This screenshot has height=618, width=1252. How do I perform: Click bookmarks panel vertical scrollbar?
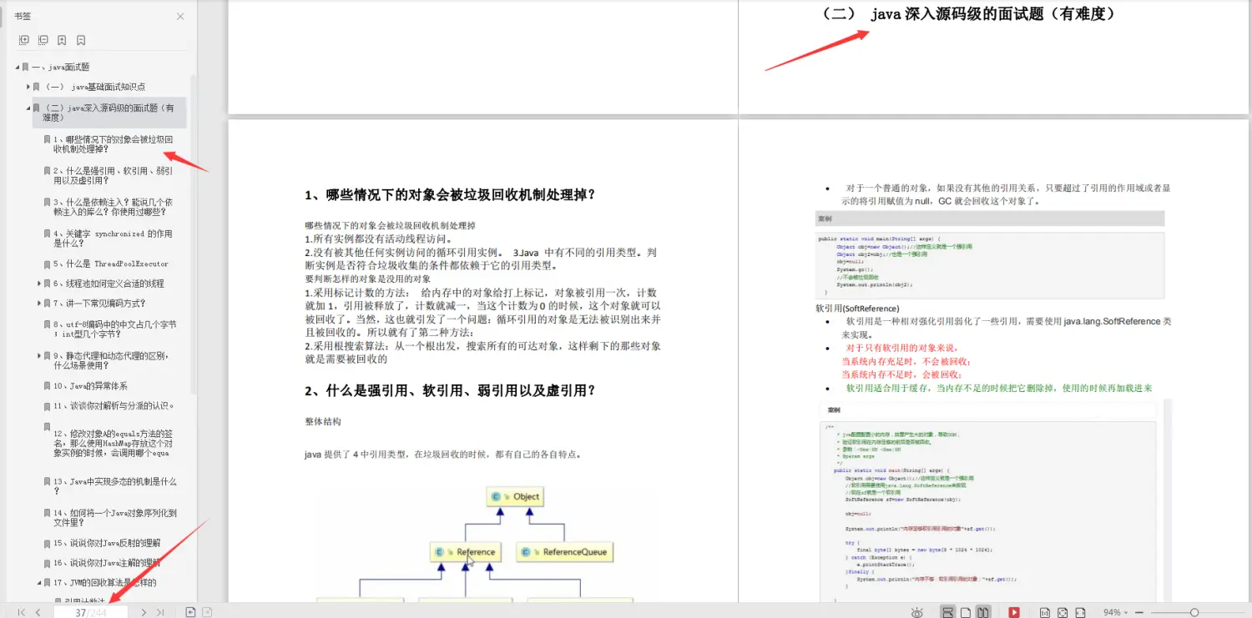tap(194, 234)
